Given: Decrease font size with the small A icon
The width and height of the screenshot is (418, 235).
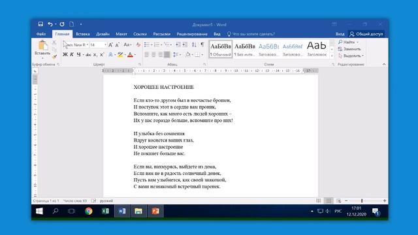Looking at the screenshot, I should [x=118, y=45].
